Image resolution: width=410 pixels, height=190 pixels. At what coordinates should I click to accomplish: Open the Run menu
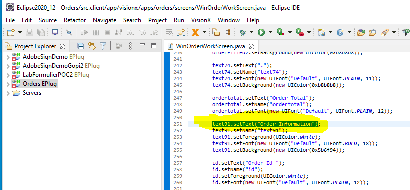point(179,20)
